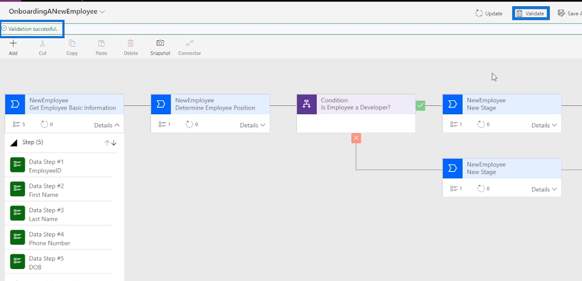
Task: Select the Condition branch icon
Action: 307,104
